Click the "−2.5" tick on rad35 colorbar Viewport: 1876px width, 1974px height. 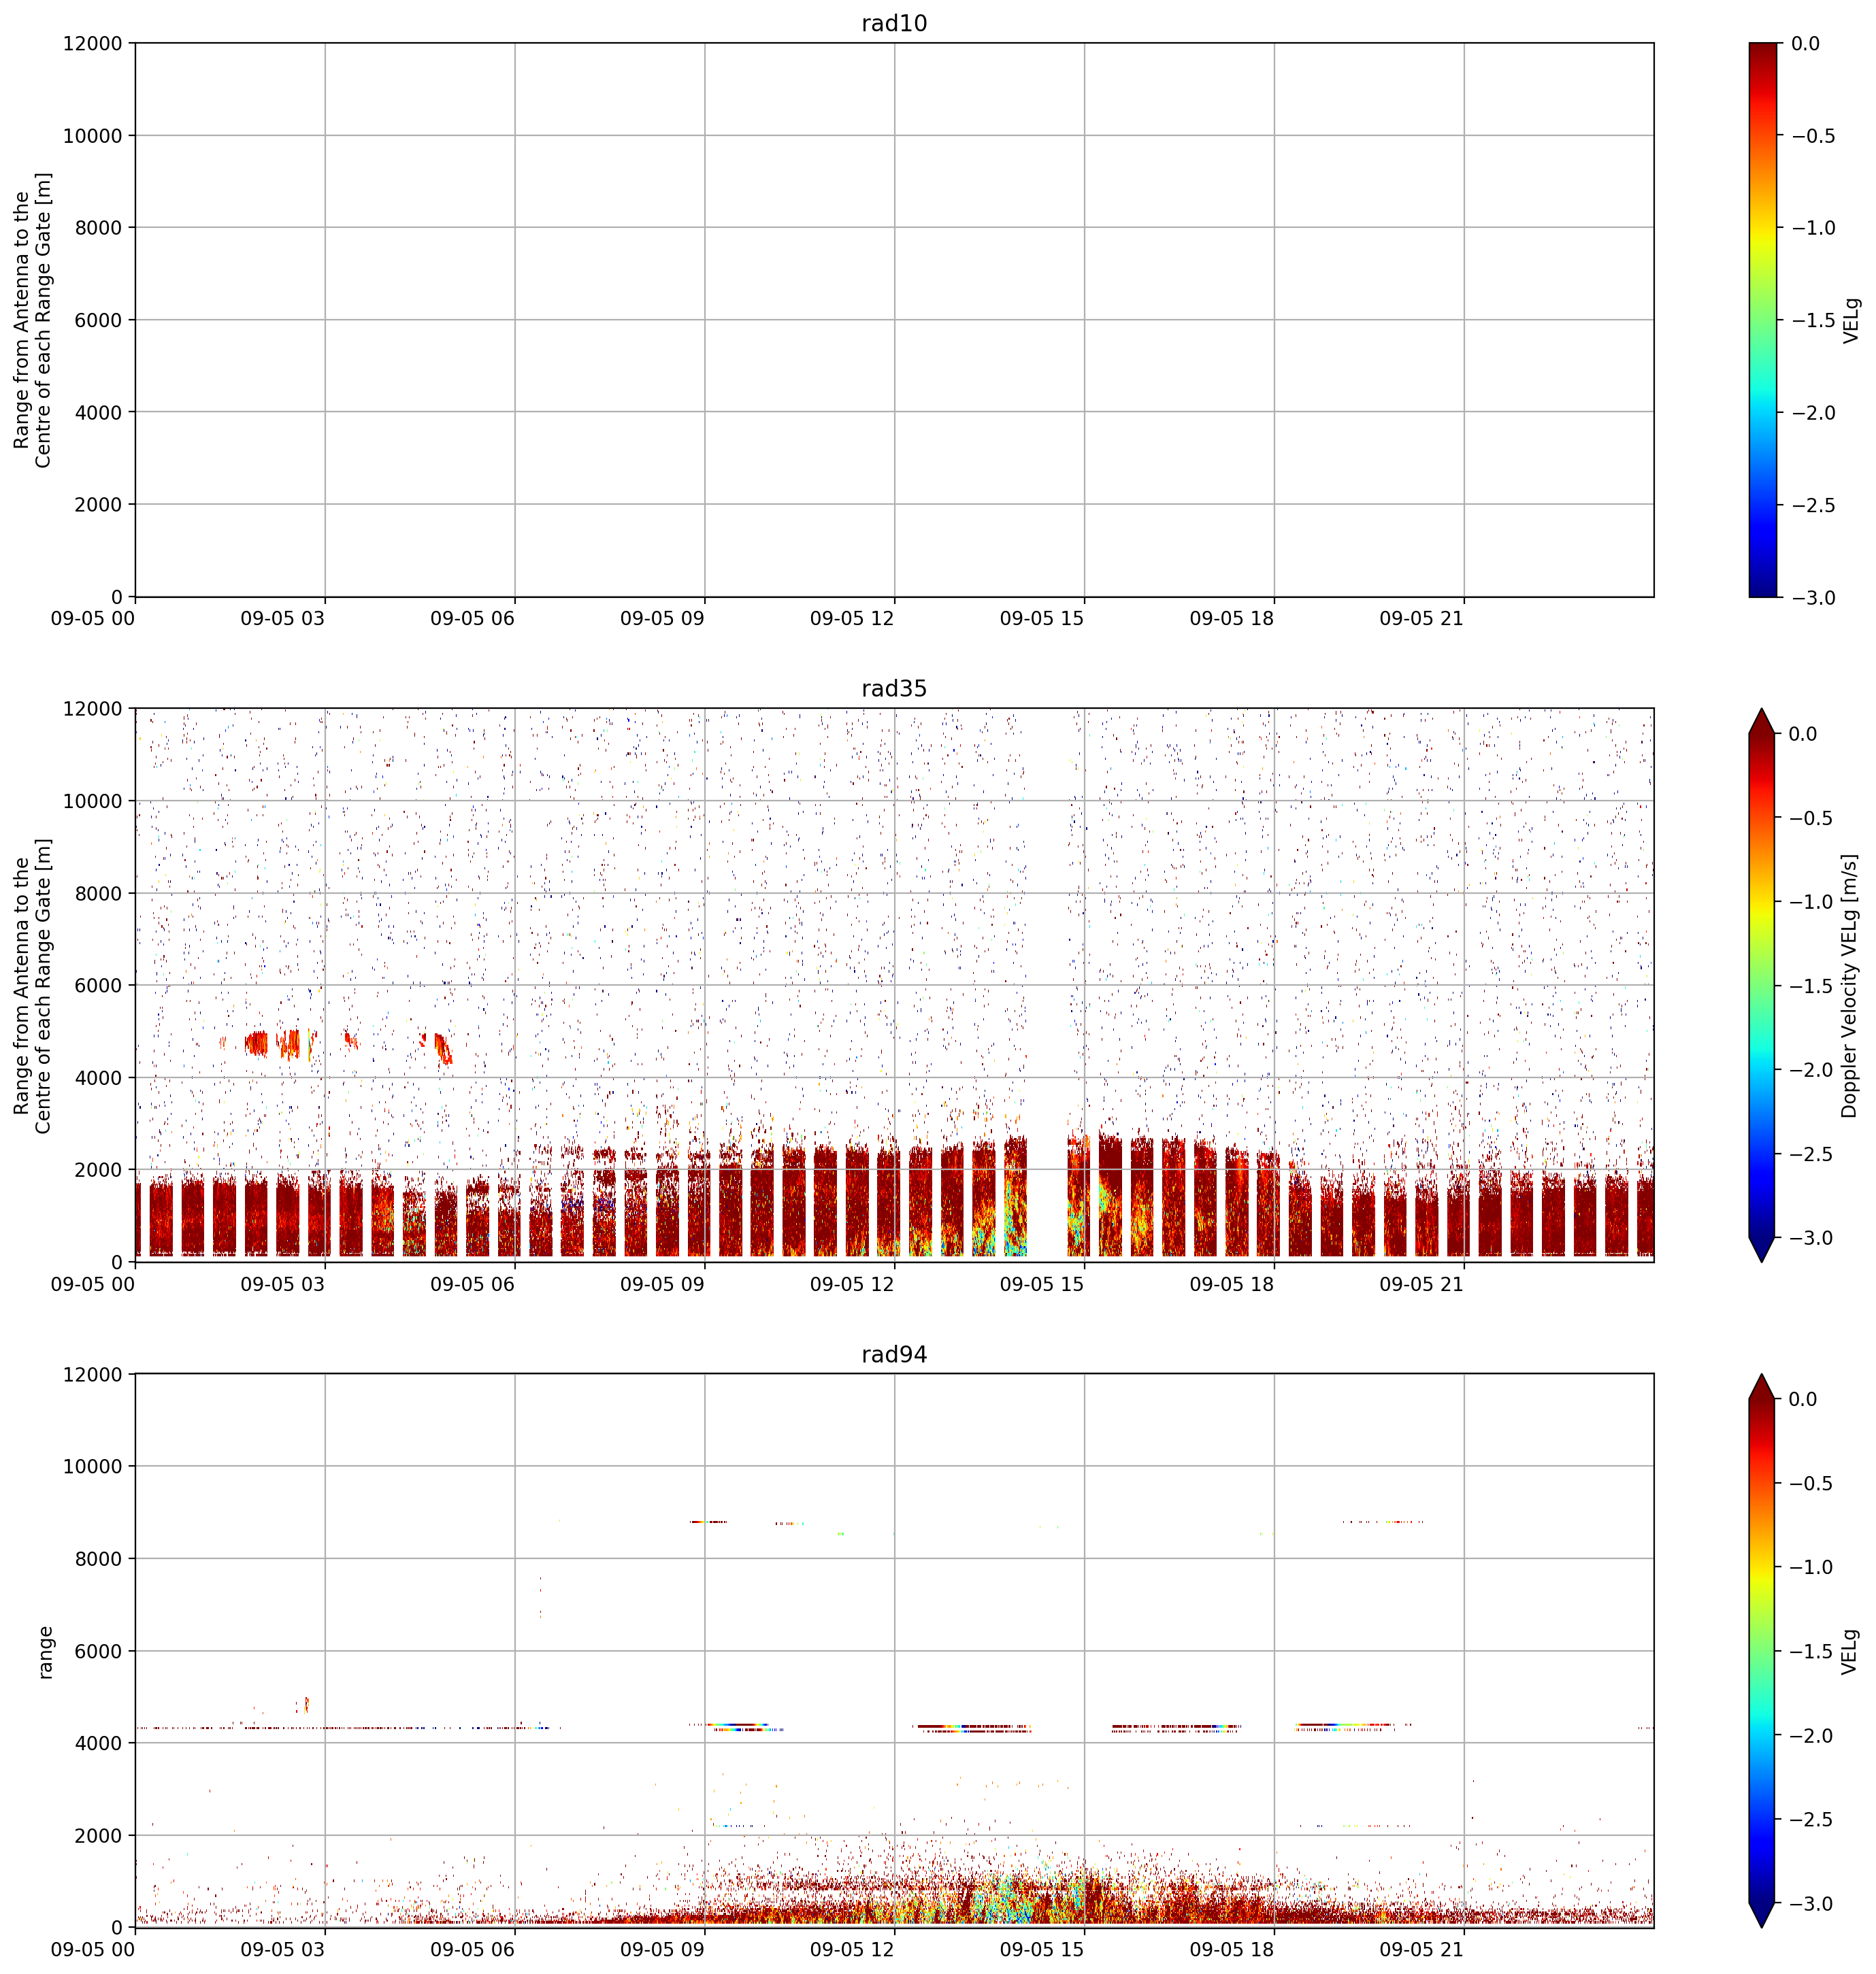click(1812, 1154)
